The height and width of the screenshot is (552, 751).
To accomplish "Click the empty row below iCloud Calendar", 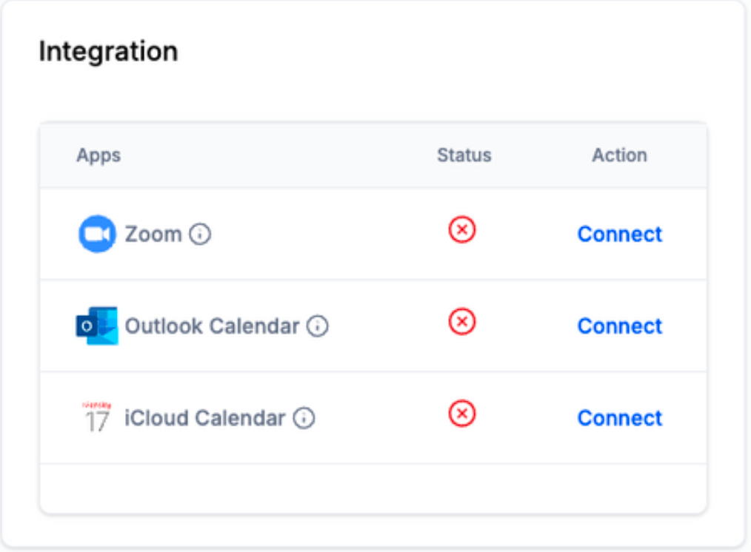I will (373, 488).
